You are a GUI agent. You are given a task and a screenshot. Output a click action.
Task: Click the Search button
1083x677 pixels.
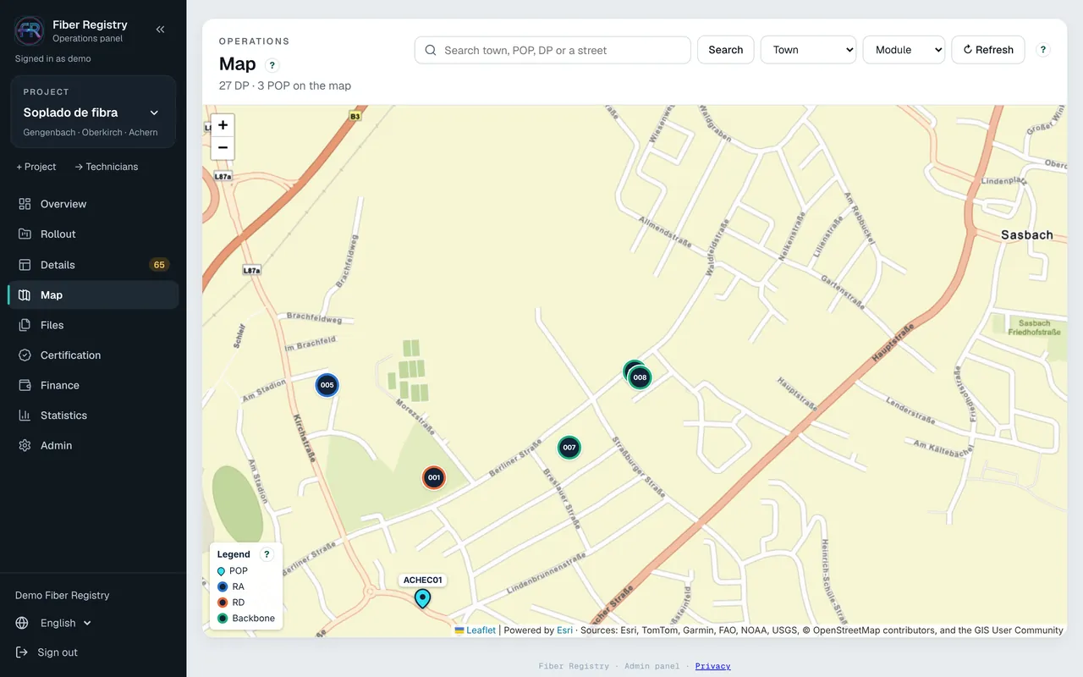[x=726, y=50]
